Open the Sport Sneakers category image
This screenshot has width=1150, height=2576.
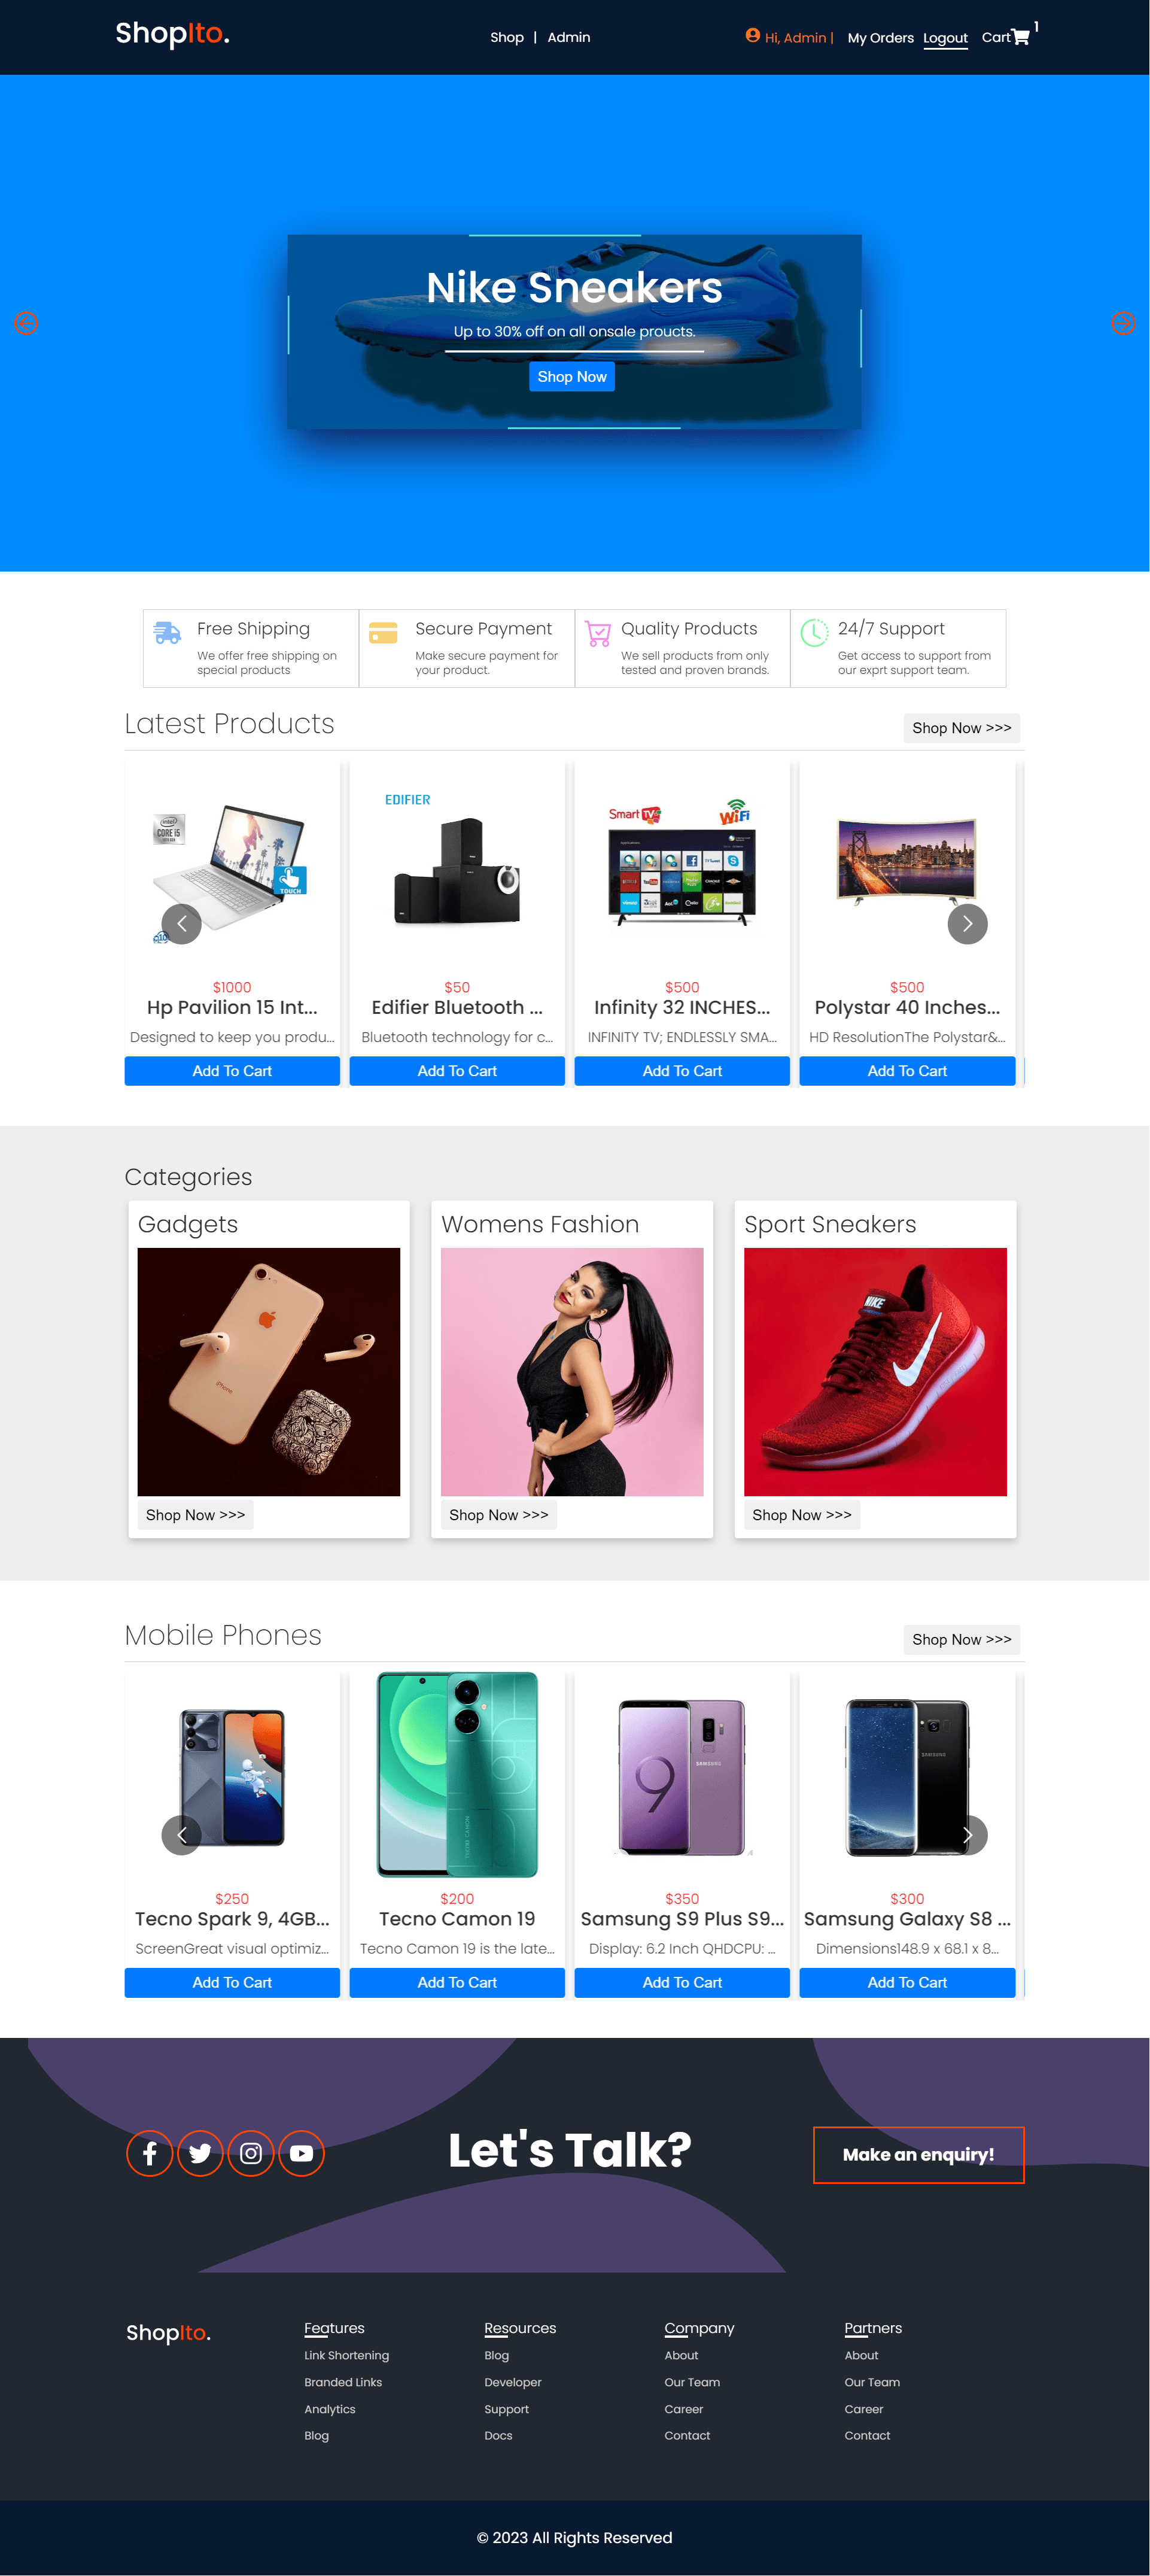pyautogui.click(x=875, y=1371)
